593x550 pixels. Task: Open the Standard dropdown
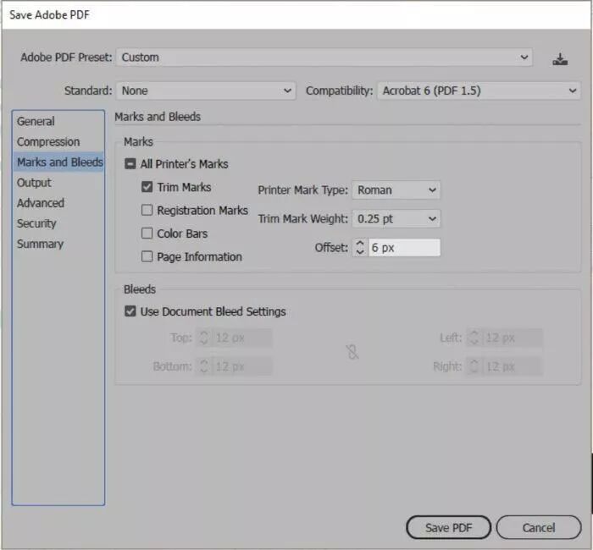(x=206, y=91)
